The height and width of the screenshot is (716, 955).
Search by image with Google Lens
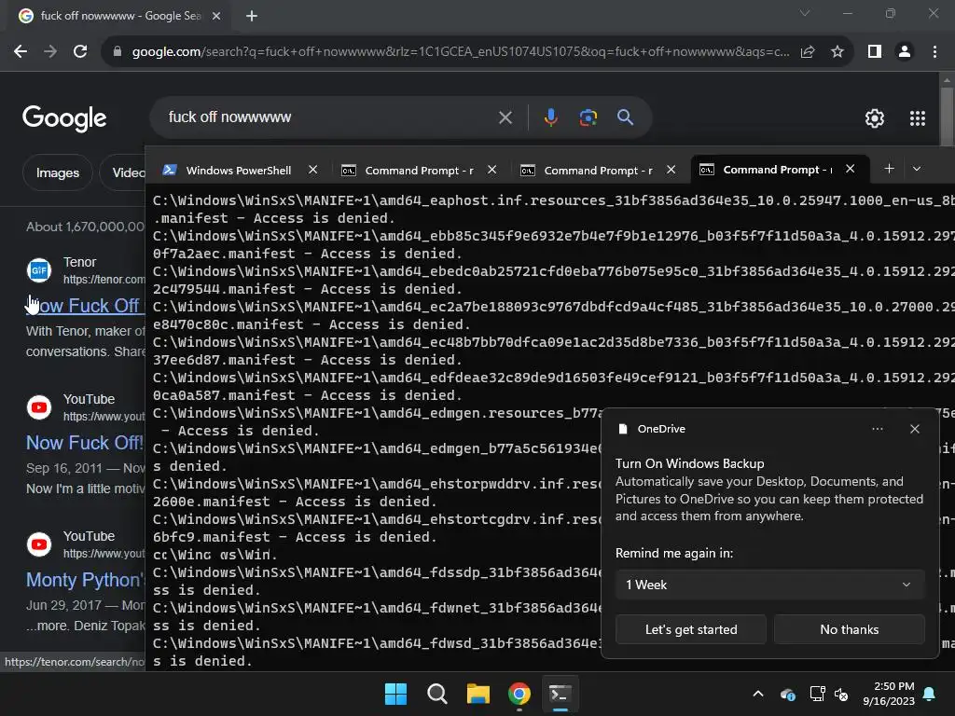coord(588,117)
